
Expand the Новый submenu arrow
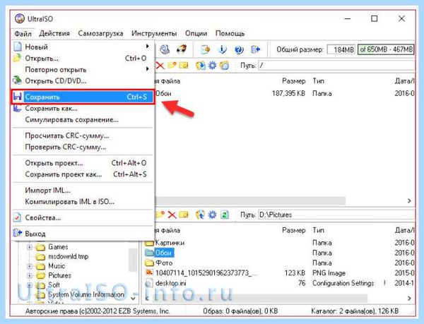coord(148,47)
